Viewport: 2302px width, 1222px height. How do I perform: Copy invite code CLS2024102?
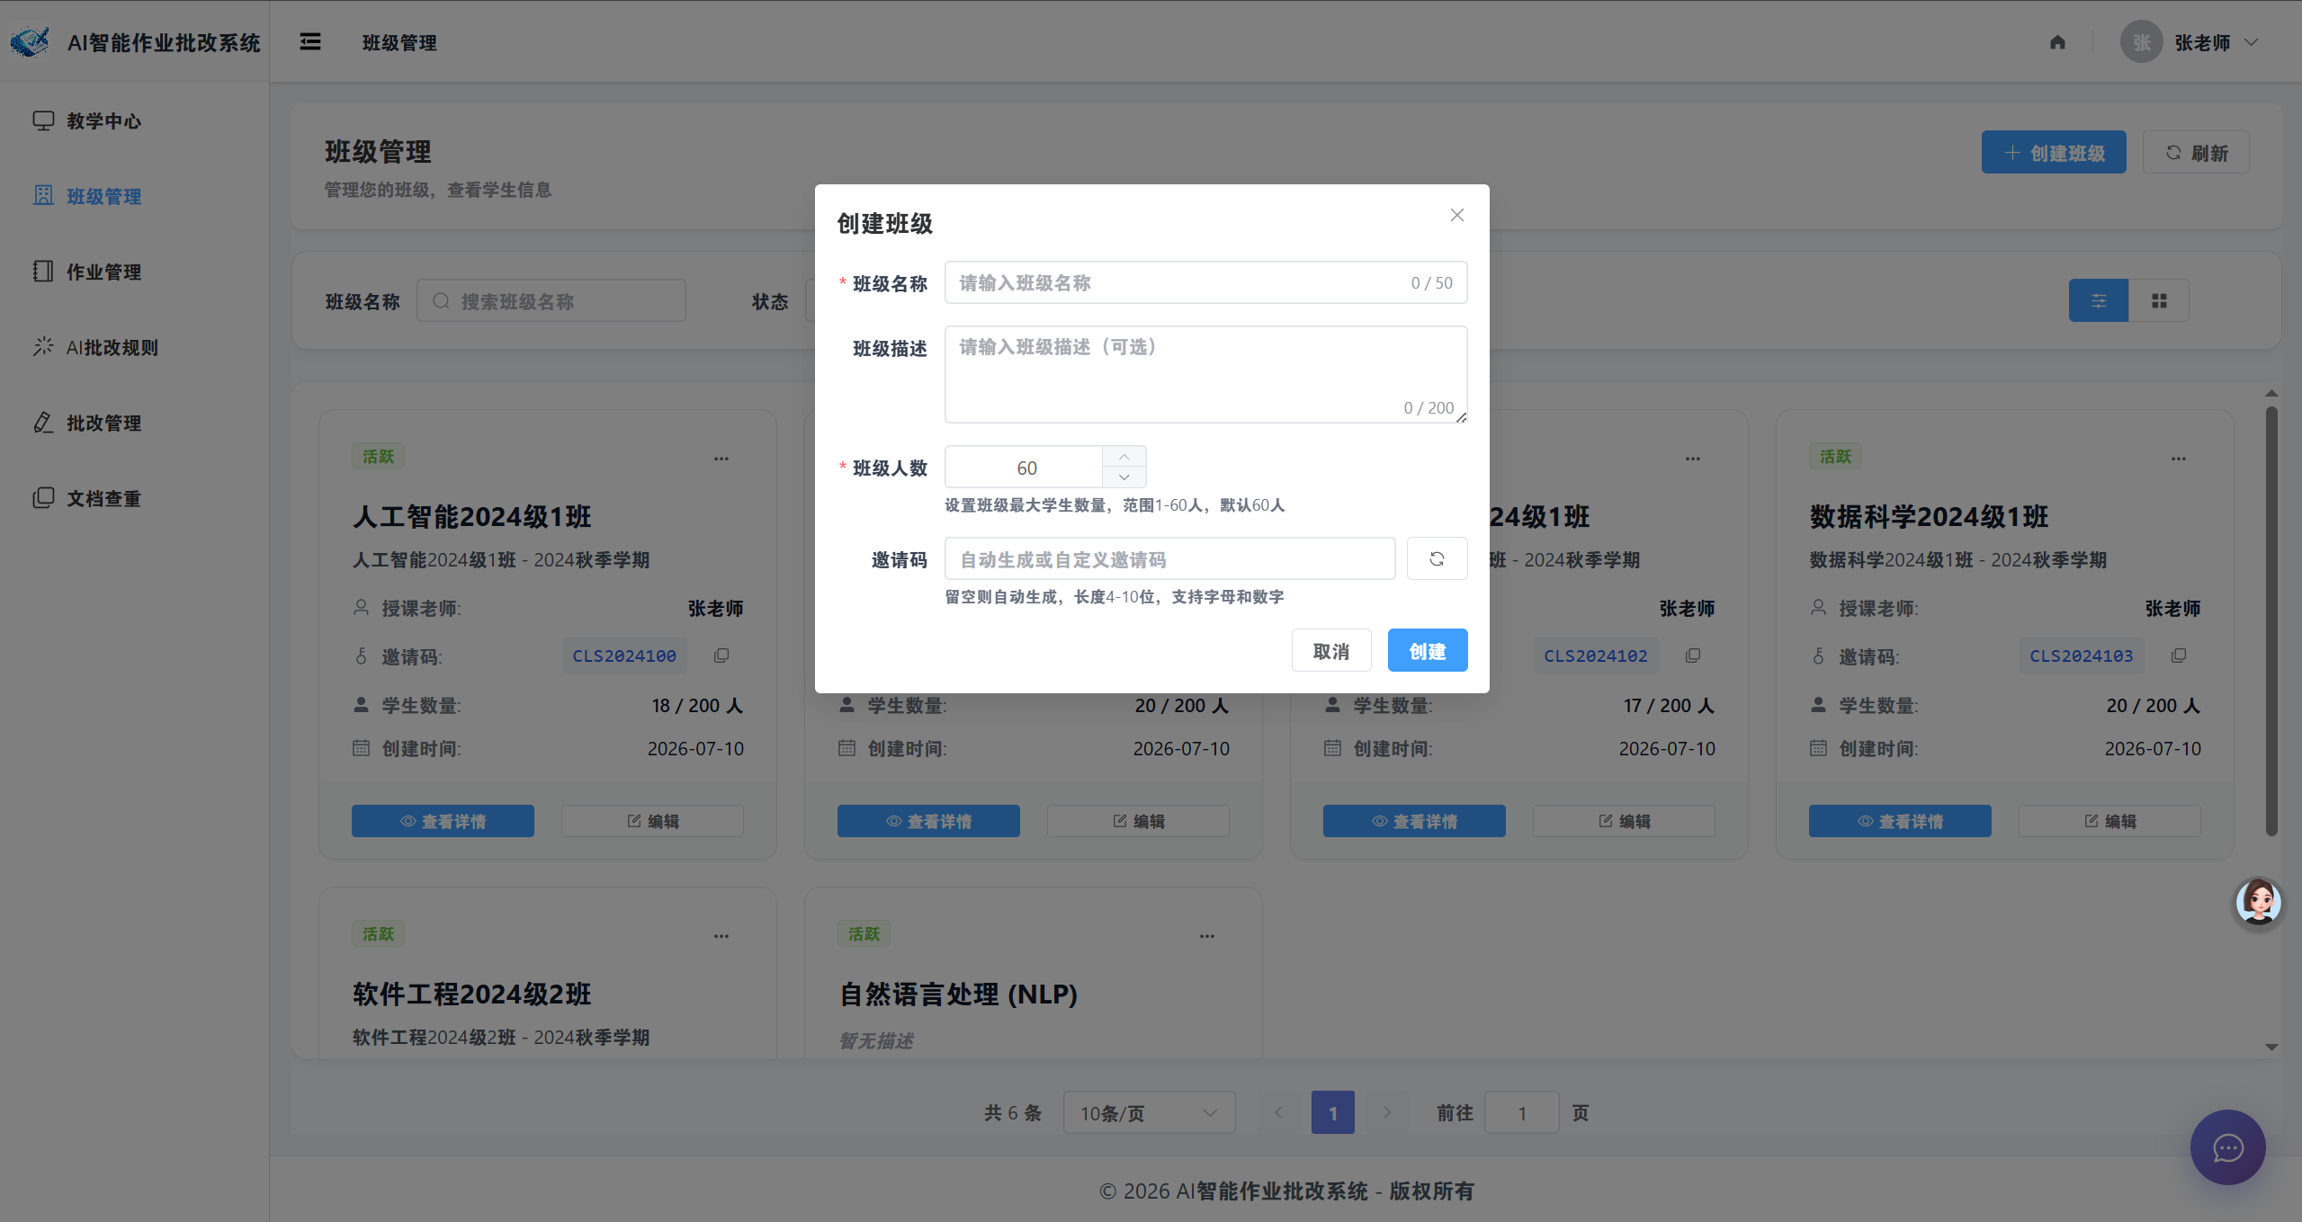1693,656
